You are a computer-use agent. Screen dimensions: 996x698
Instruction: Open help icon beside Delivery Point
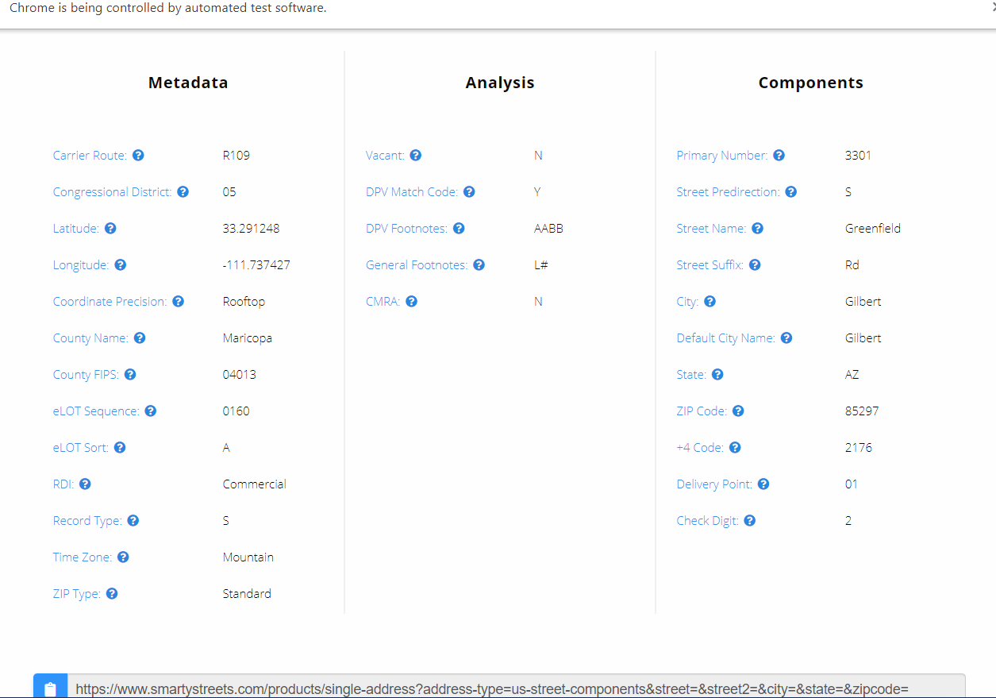click(763, 484)
